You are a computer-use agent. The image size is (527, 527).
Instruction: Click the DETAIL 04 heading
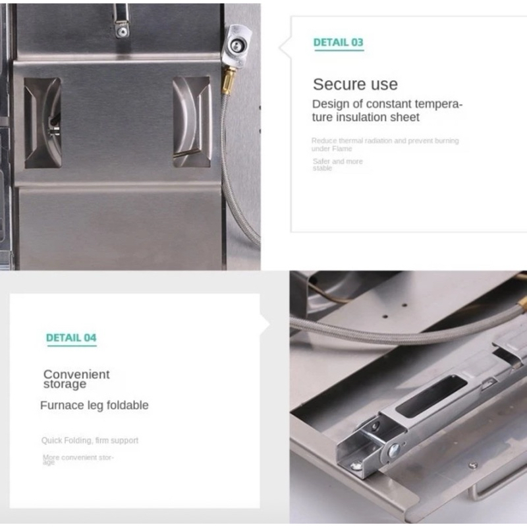click(x=71, y=337)
